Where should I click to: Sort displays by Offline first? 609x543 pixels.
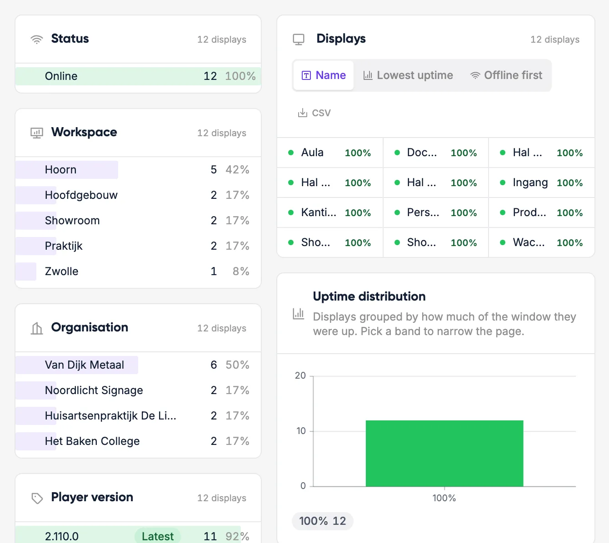506,75
